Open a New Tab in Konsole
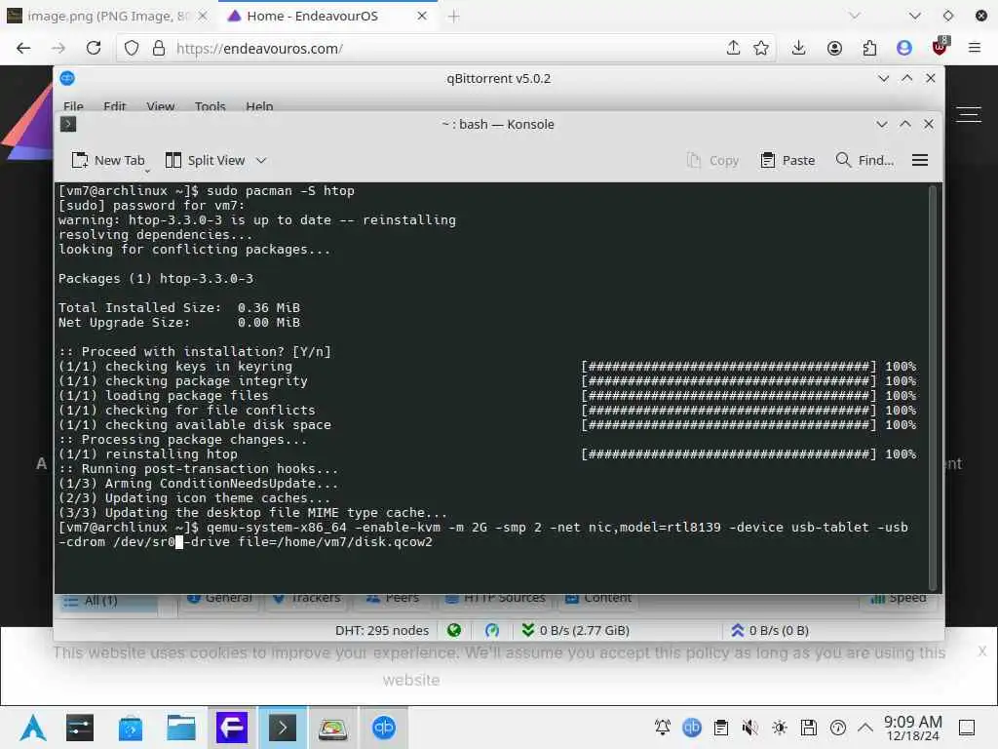The height and width of the screenshot is (749, 998). pos(107,160)
